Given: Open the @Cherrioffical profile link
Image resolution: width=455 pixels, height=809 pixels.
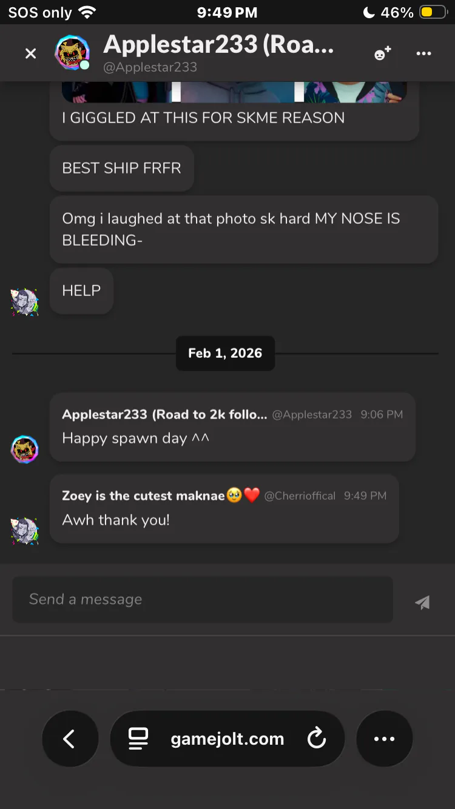Looking at the screenshot, I should click(300, 495).
